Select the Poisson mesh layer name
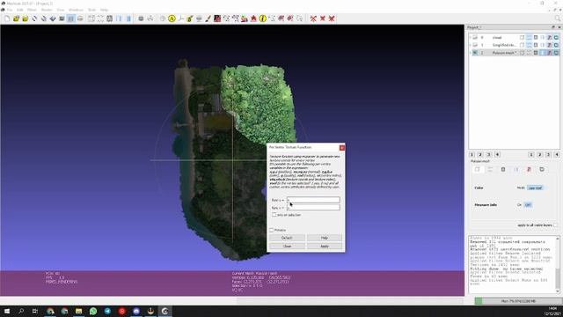Screen dimensions: 563x317 (504, 53)
